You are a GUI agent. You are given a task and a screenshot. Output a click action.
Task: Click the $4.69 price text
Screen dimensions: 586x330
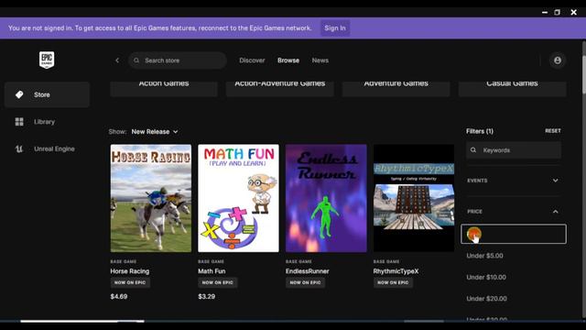point(119,296)
